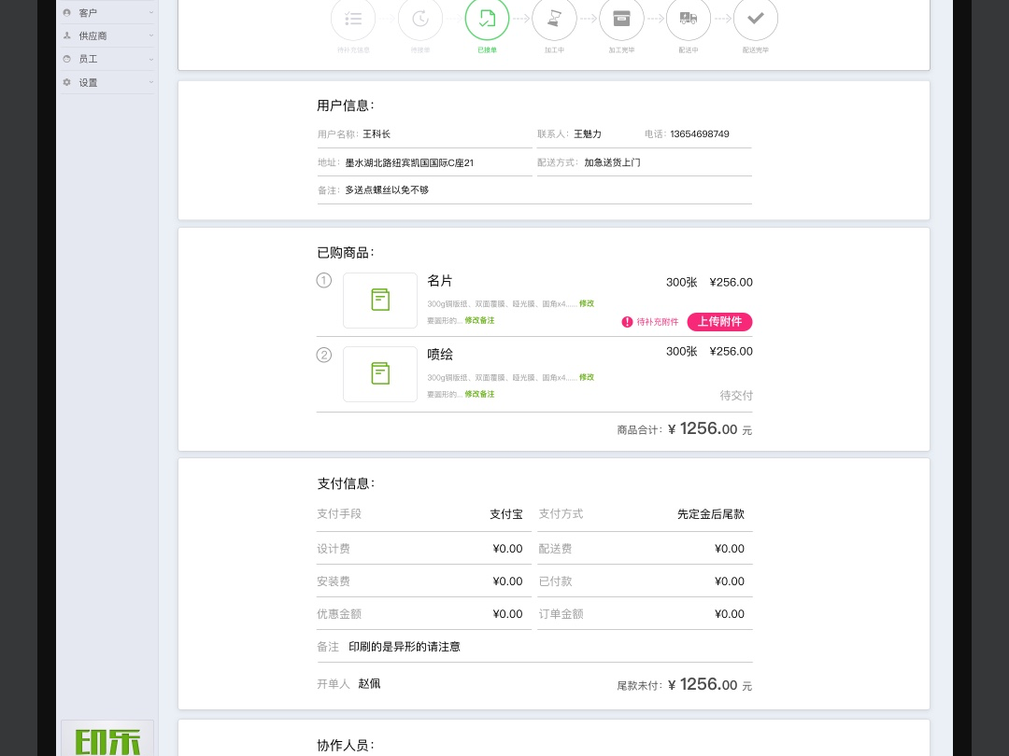Viewport: 1009px width, 756px height.
Task: Expand the 供应商 sidebar section
Action: [150, 35]
